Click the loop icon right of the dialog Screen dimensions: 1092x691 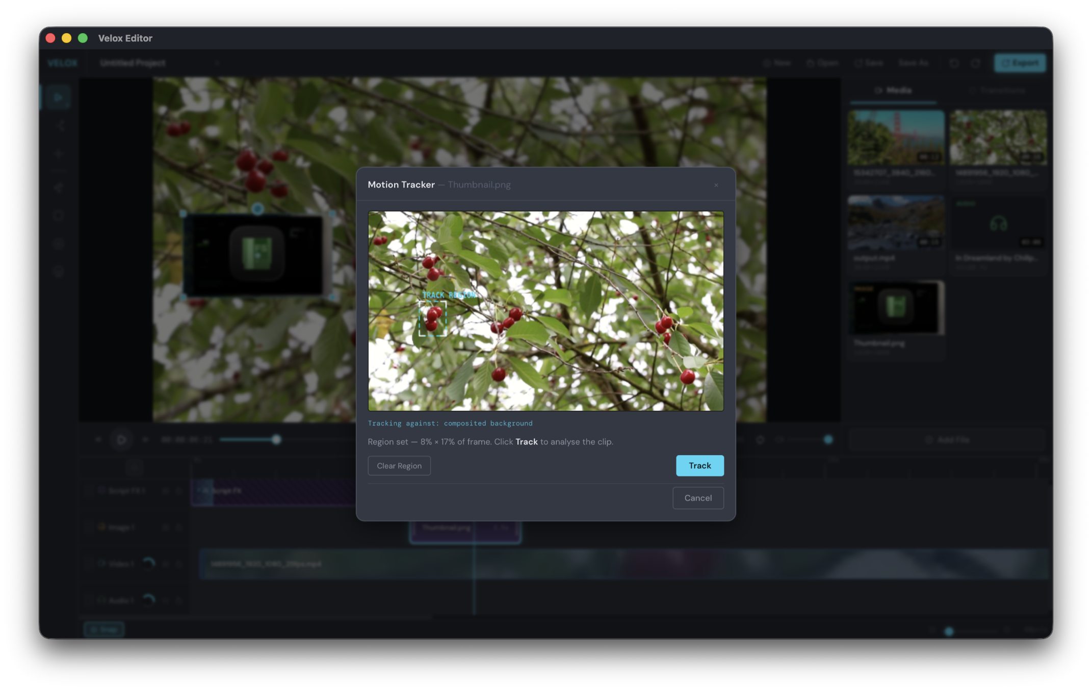[x=760, y=439]
